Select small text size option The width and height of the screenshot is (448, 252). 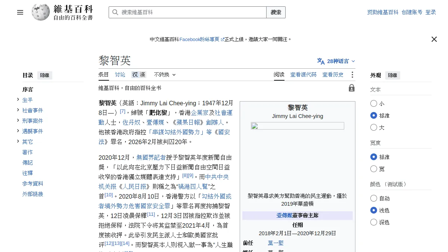[x=374, y=103]
